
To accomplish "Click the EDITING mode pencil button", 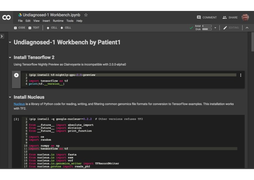I will click(x=231, y=28).
